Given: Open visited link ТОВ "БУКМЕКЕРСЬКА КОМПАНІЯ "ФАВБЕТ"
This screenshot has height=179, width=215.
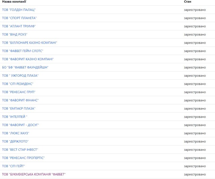Looking at the screenshot, I should point(34,174).
